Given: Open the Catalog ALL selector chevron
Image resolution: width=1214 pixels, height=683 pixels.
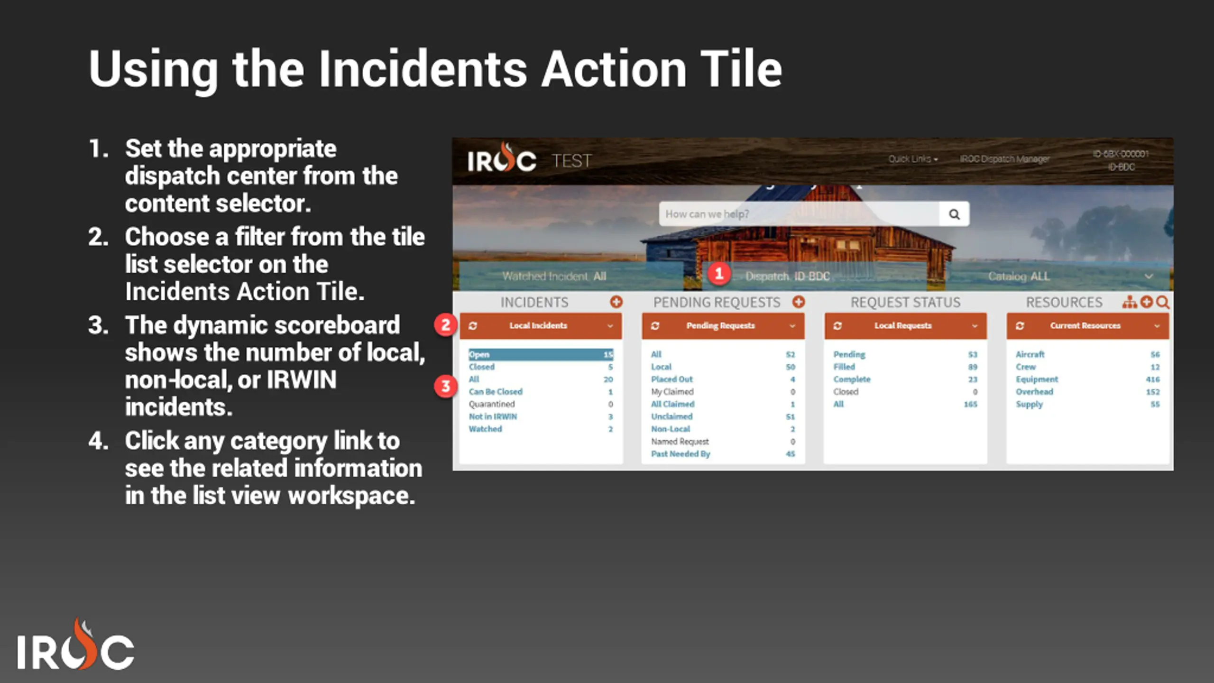Looking at the screenshot, I should click(x=1149, y=277).
